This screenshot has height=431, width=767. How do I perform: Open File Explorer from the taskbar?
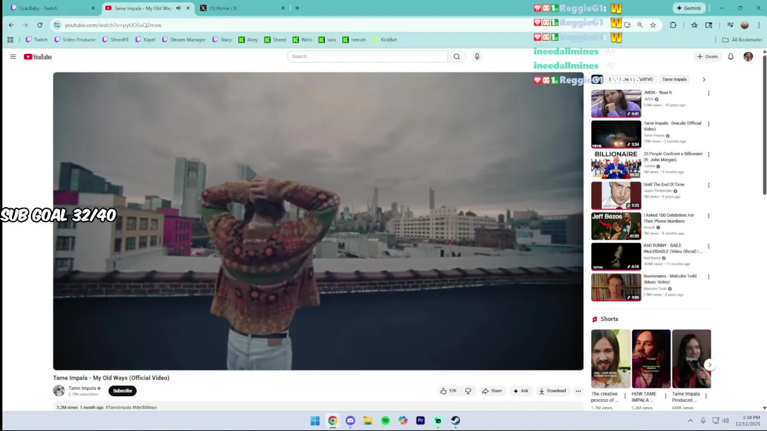tap(368, 421)
